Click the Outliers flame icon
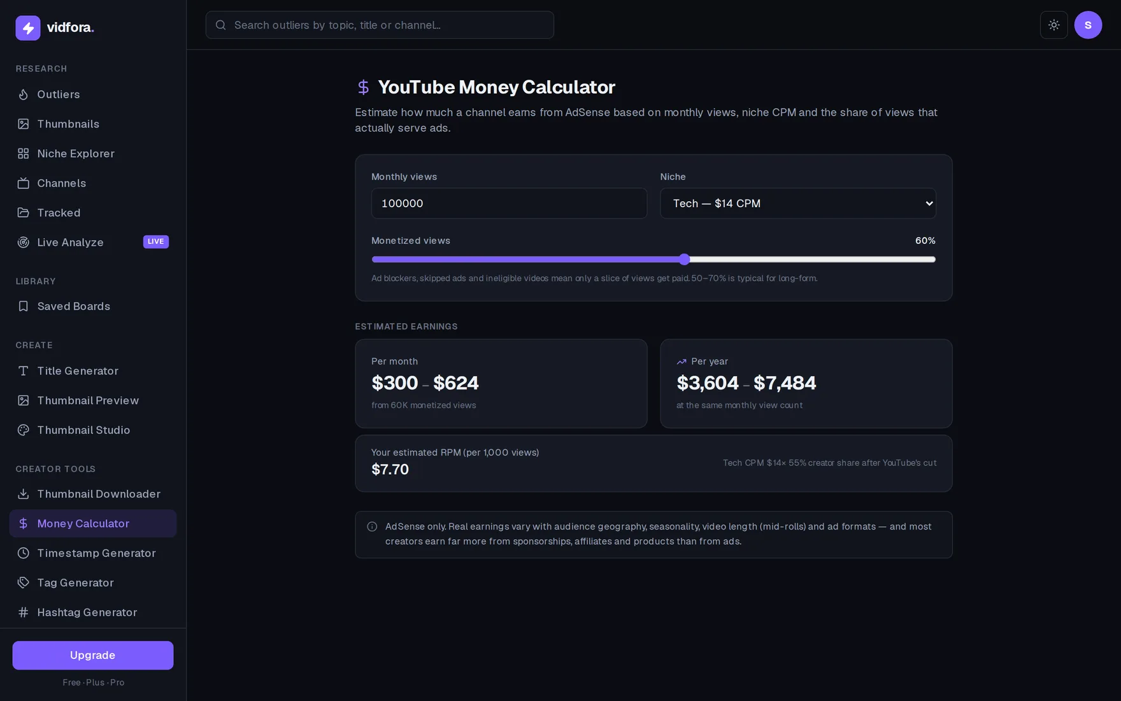 pyautogui.click(x=24, y=94)
